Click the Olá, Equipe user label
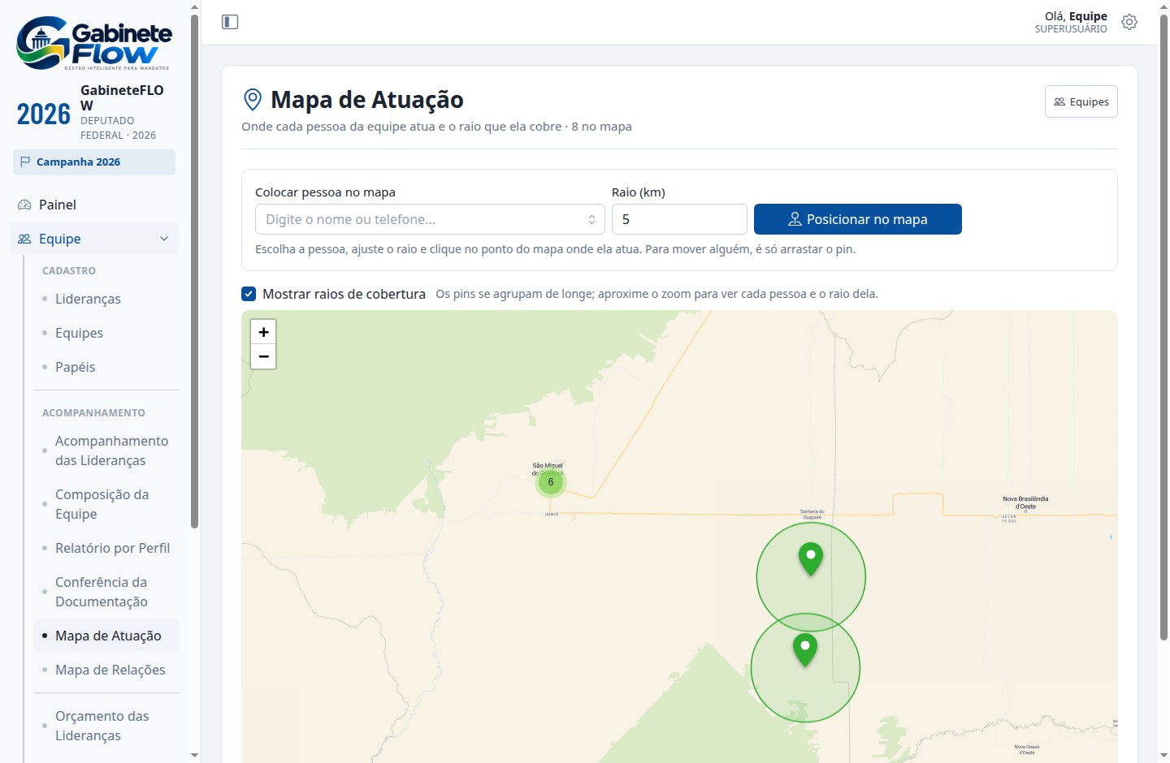 [x=1076, y=16]
